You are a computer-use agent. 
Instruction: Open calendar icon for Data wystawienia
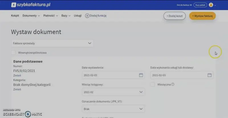pyautogui.click(x=141, y=75)
